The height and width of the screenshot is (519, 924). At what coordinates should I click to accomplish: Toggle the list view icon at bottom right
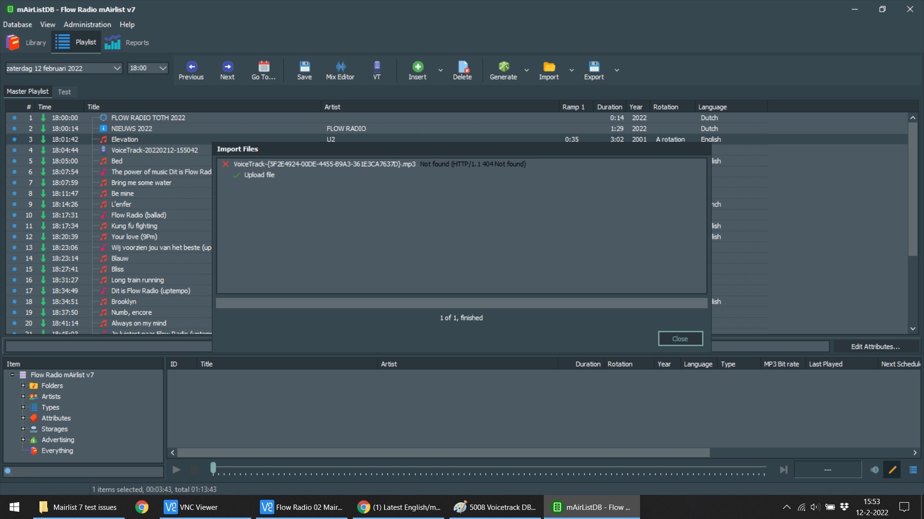point(913,470)
